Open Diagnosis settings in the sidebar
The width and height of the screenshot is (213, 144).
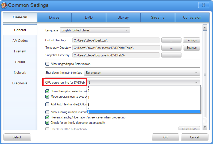(20, 83)
